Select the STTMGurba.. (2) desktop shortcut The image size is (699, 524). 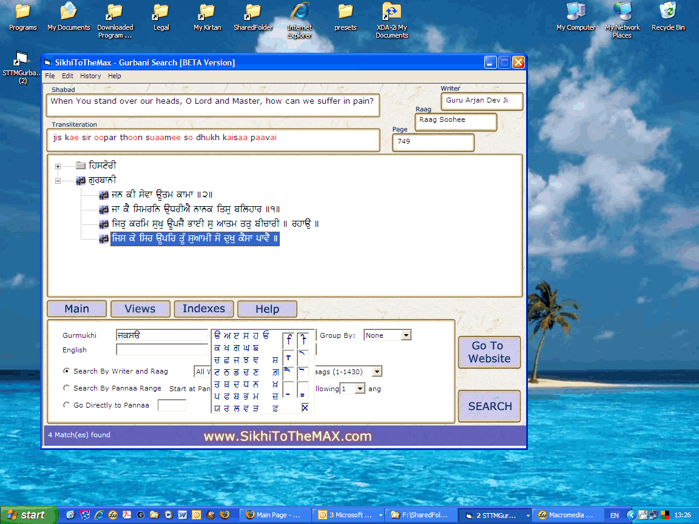point(22,68)
